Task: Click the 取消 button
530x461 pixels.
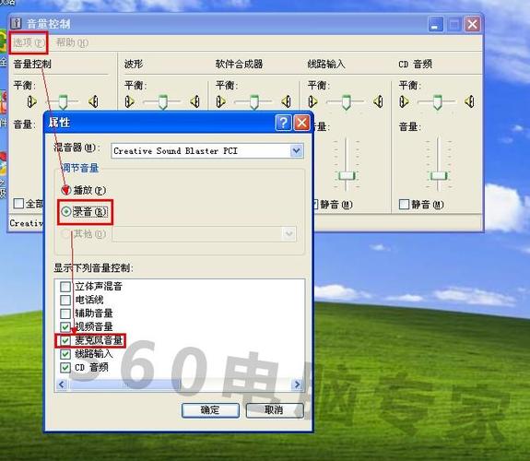Action: [x=274, y=410]
